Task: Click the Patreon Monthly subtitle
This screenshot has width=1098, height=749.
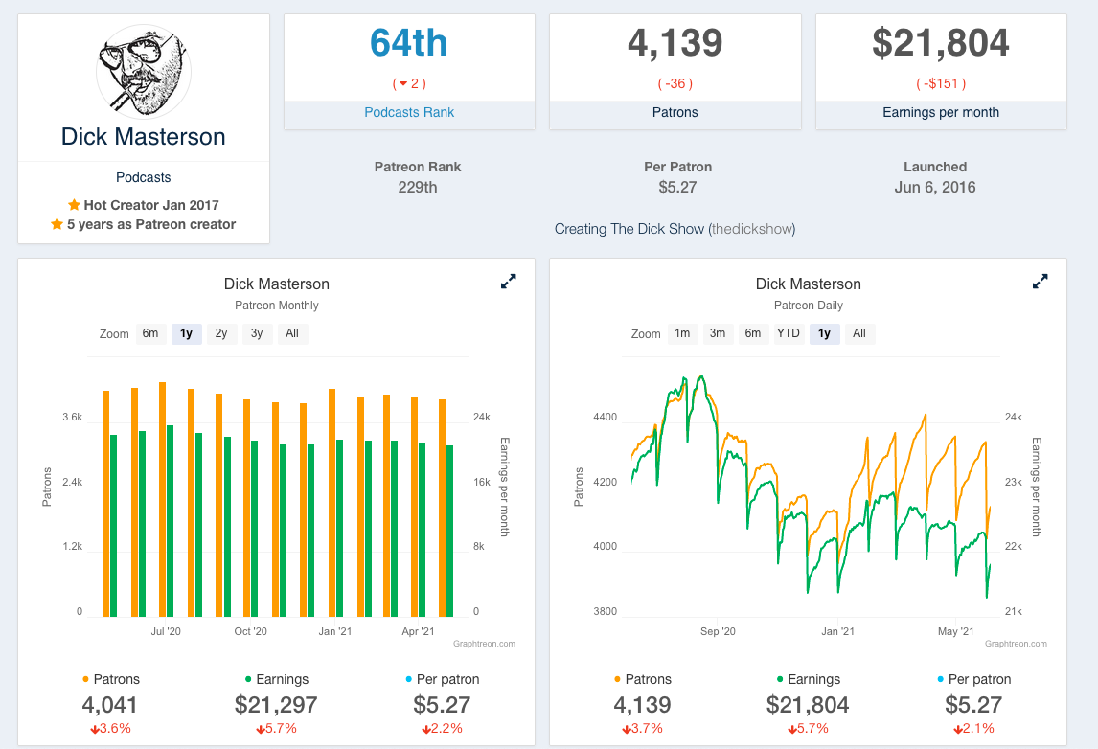Action: click(x=277, y=306)
